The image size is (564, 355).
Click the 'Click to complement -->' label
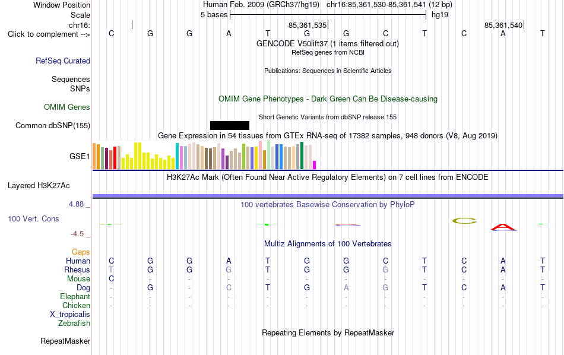tap(49, 34)
